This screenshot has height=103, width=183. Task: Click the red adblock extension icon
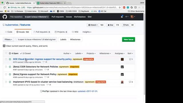click(124, 7)
